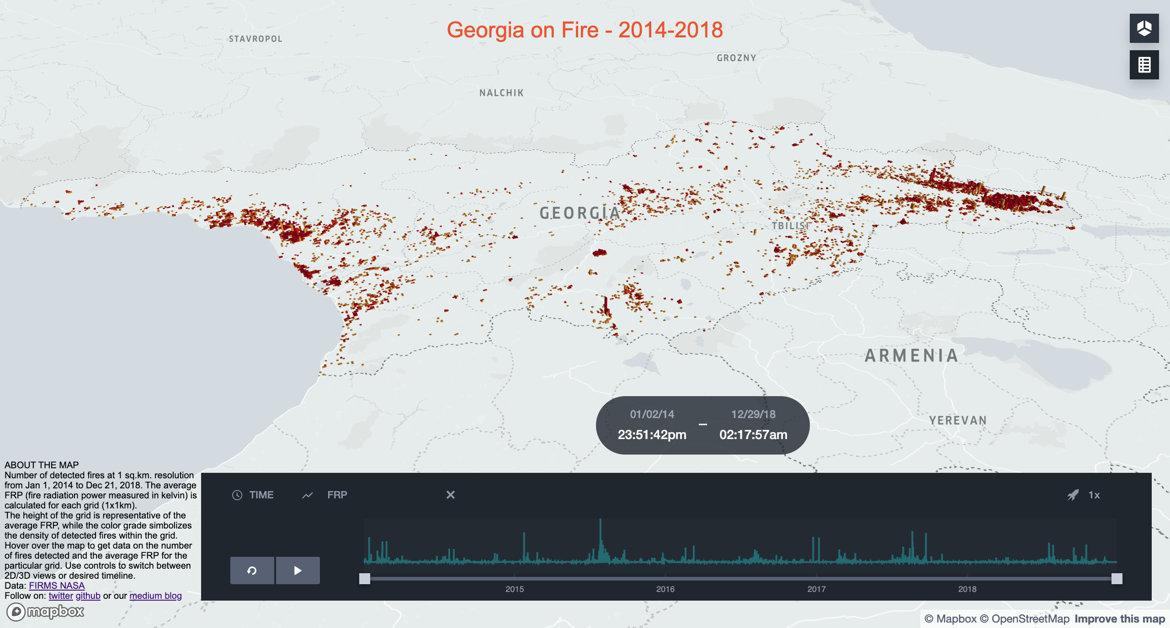Toggle the 3D map view cube icon

pyautogui.click(x=1144, y=28)
